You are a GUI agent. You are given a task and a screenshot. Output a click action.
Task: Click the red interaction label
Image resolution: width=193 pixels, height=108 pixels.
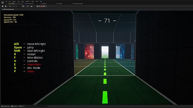click(x=34, y=64)
